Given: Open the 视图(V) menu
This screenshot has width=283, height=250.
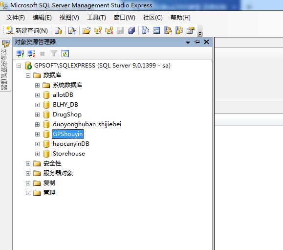Looking at the screenshot, I should click(x=69, y=18).
